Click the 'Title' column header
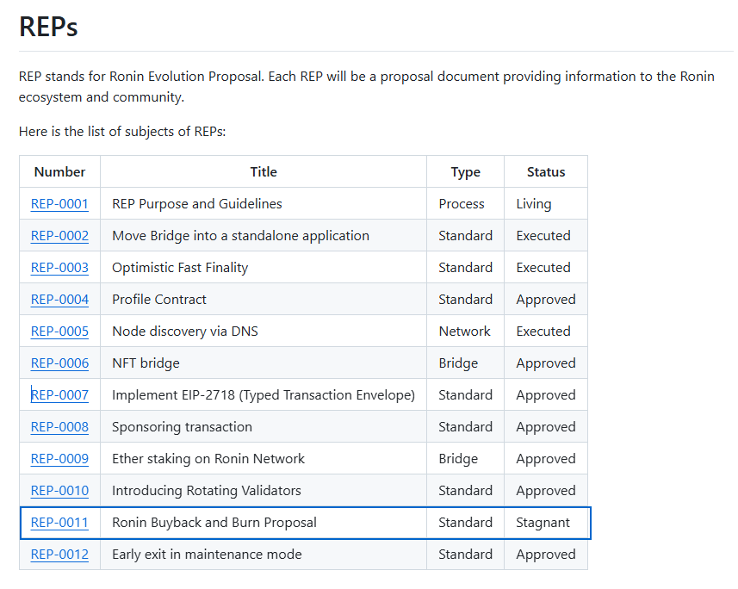 [264, 172]
